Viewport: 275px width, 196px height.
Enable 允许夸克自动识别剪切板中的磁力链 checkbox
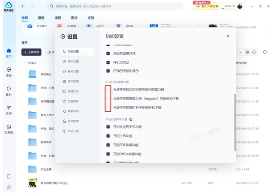click(108, 89)
